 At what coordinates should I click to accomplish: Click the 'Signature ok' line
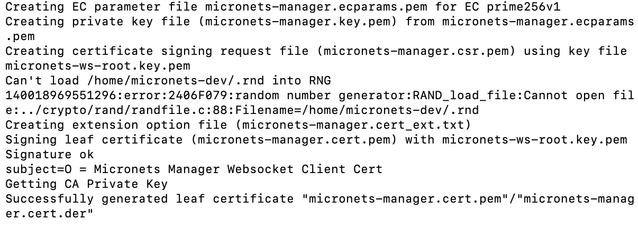(49, 155)
